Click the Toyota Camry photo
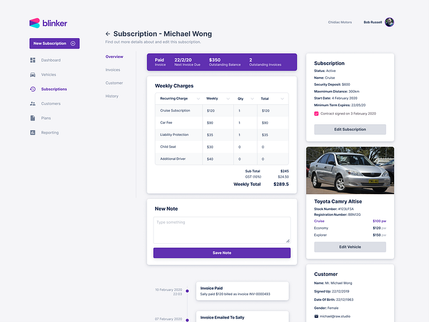This screenshot has width=429, height=322. pos(350,170)
